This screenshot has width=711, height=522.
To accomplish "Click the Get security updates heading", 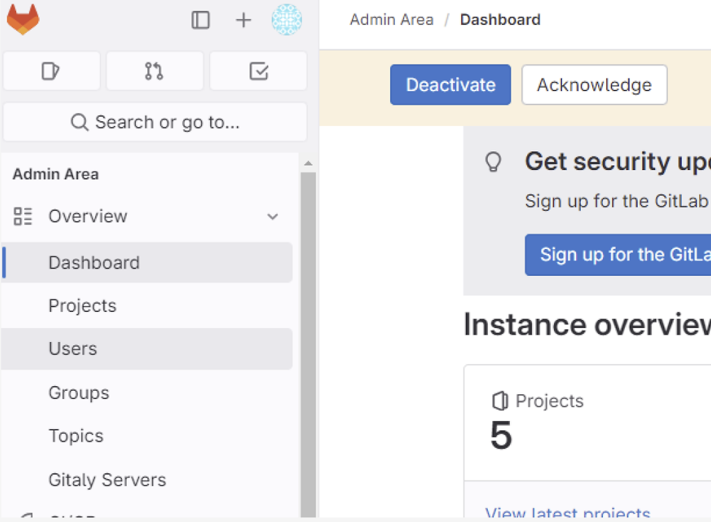I will (618, 162).
